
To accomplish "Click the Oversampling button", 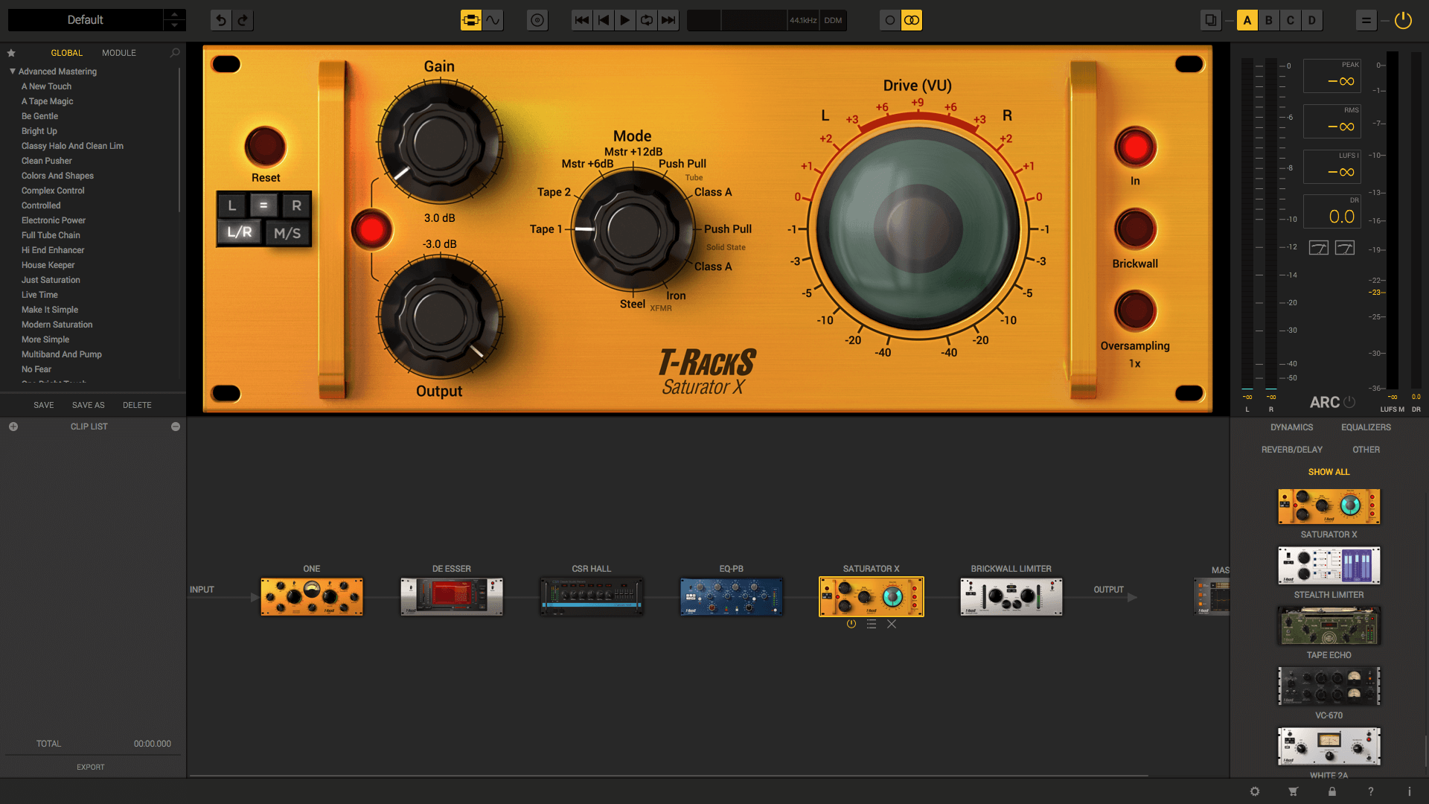I will [1135, 310].
